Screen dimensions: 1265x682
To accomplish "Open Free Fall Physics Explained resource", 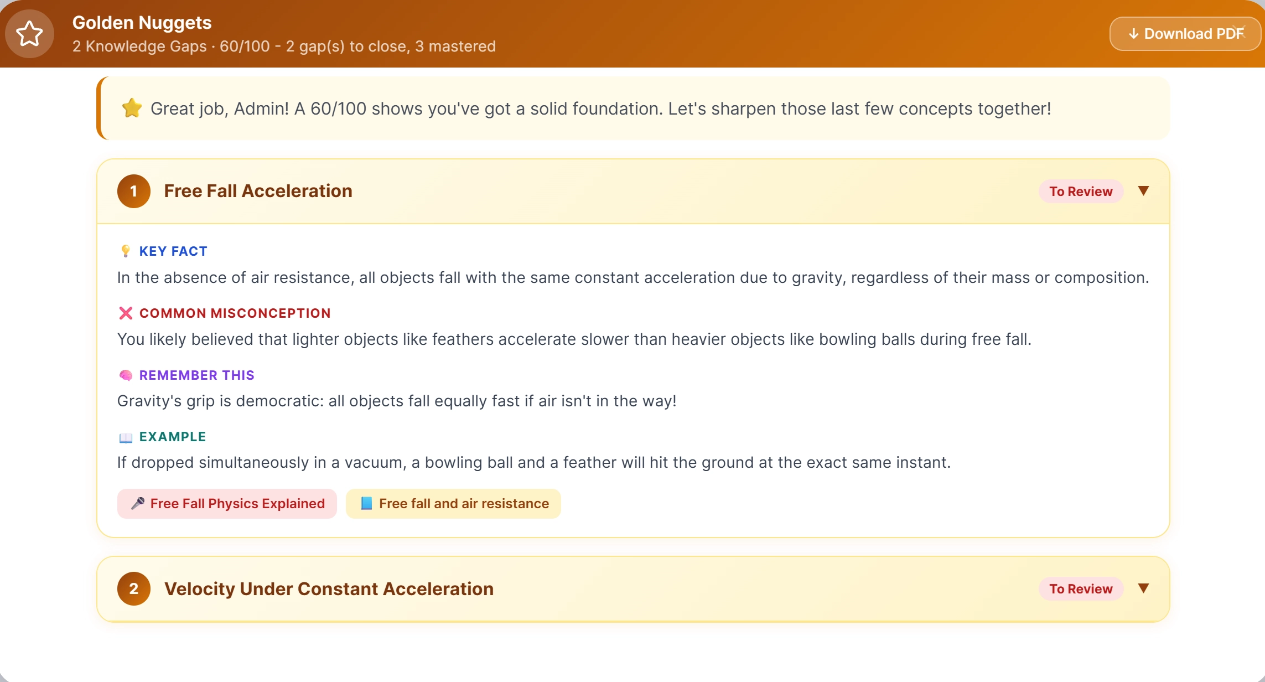I will 227,504.
